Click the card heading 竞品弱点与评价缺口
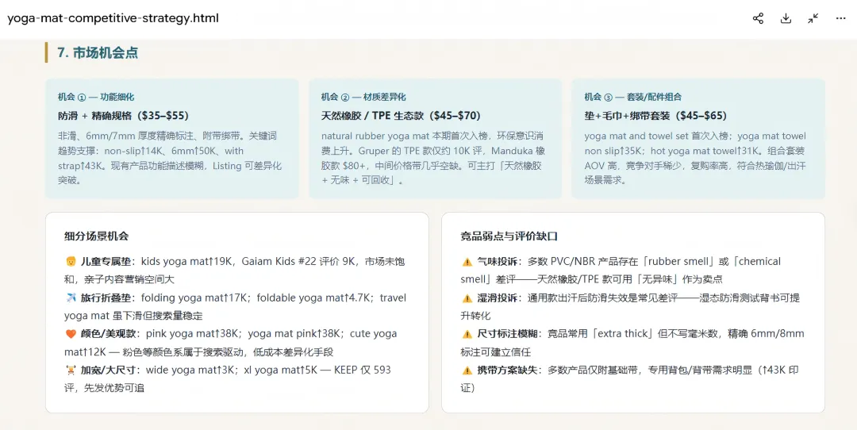The image size is (857, 430). point(509,236)
